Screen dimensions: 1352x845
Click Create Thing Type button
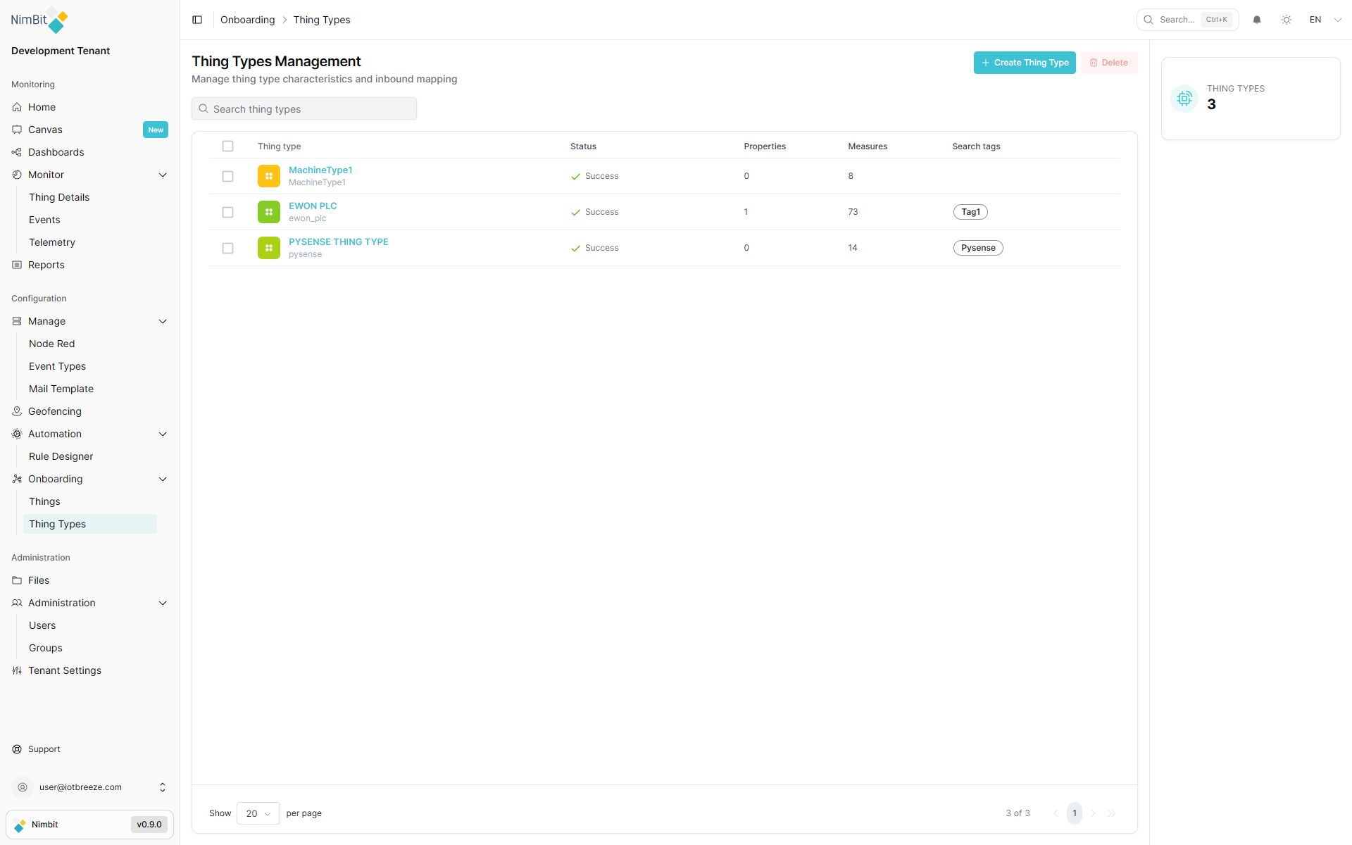point(1024,63)
